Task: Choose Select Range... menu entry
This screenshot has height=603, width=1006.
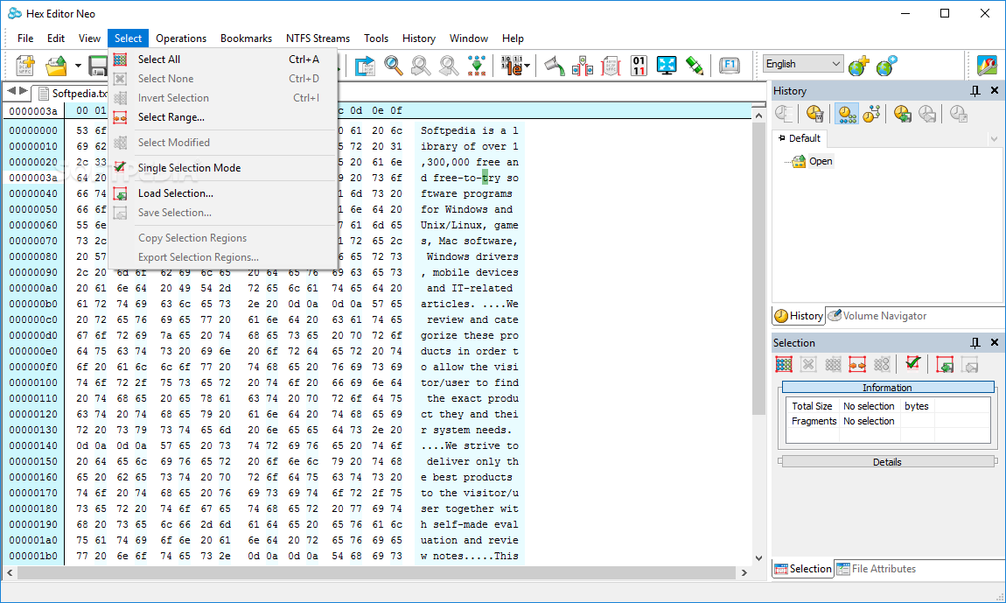Action: click(223, 117)
